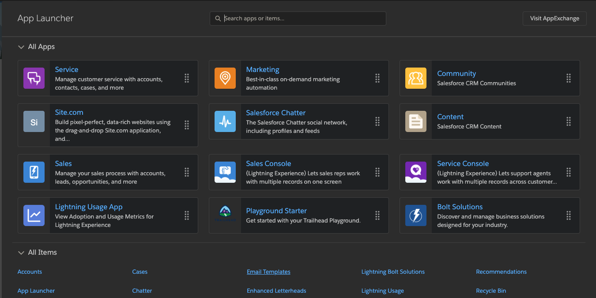596x298 pixels.
Task: Click the drag handle on Community tile
Action: (x=569, y=78)
